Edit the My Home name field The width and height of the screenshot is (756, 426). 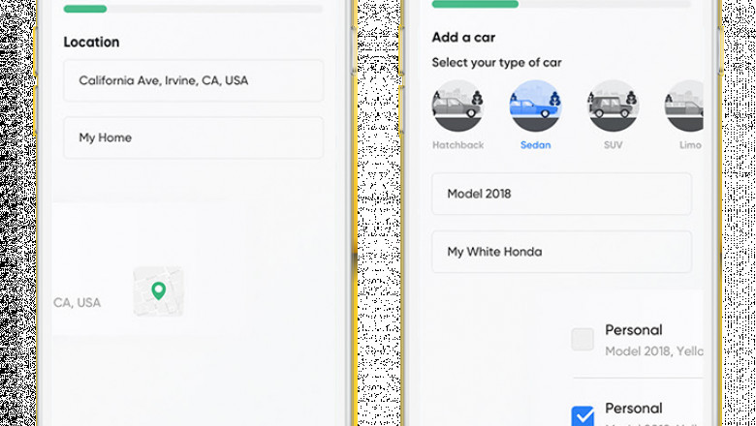pos(193,137)
